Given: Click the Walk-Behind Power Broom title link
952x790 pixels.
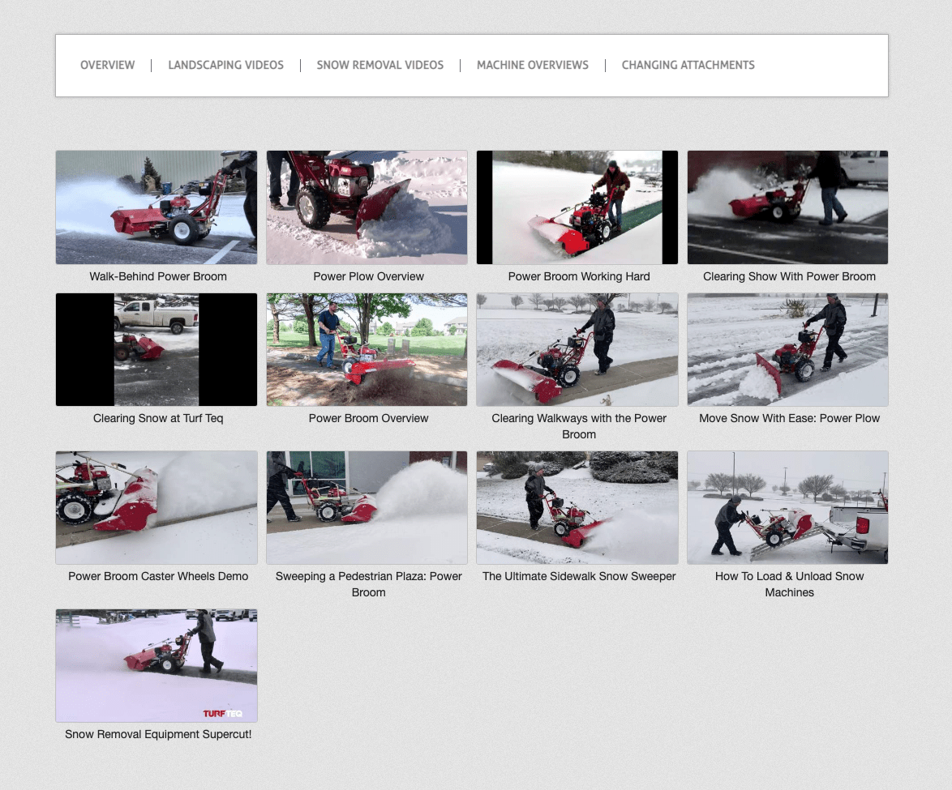Looking at the screenshot, I should click(158, 276).
